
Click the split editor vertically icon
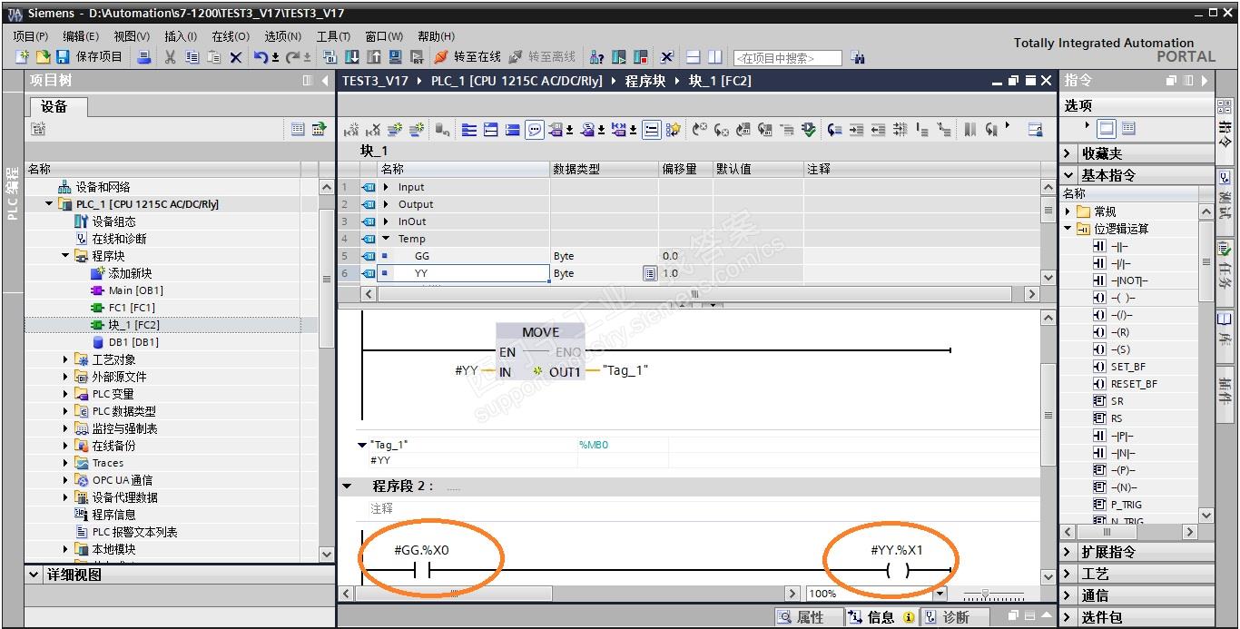click(715, 57)
